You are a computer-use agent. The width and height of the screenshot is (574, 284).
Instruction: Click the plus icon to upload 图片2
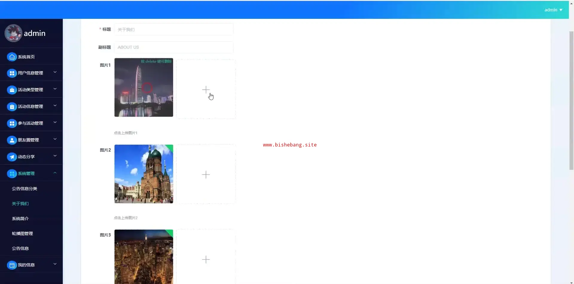point(206,175)
